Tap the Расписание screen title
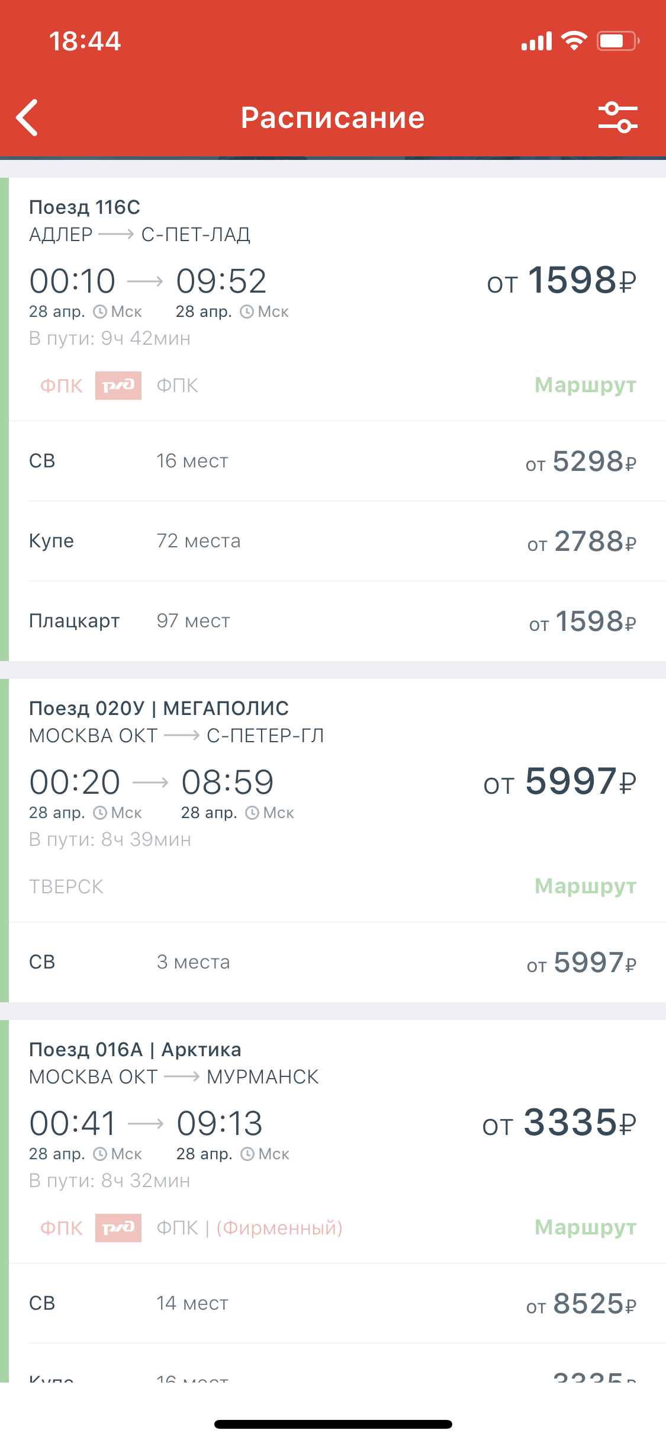This screenshot has height=1443, width=666. coord(333,117)
